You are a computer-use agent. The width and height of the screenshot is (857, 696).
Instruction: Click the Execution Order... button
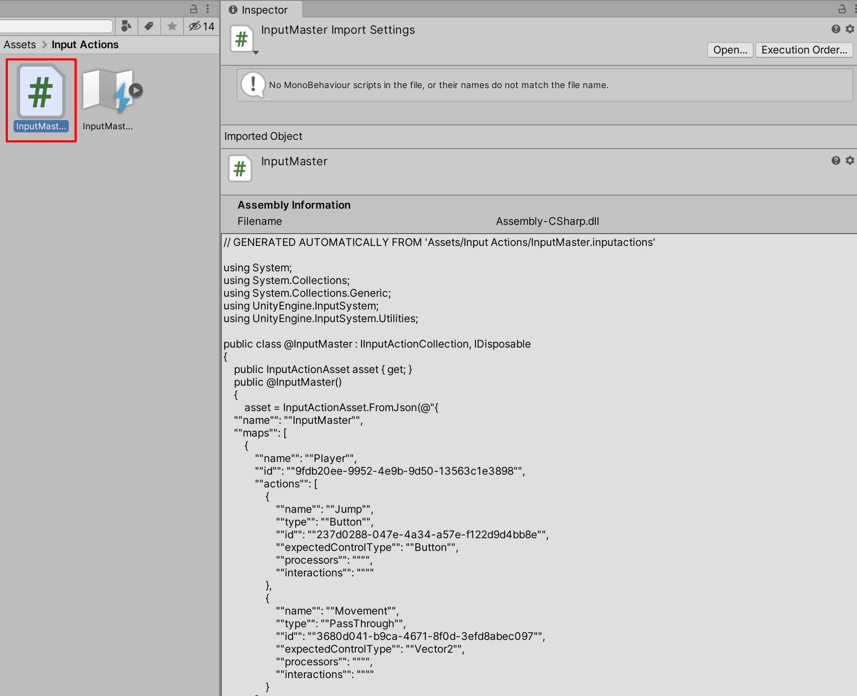(x=804, y=50)
